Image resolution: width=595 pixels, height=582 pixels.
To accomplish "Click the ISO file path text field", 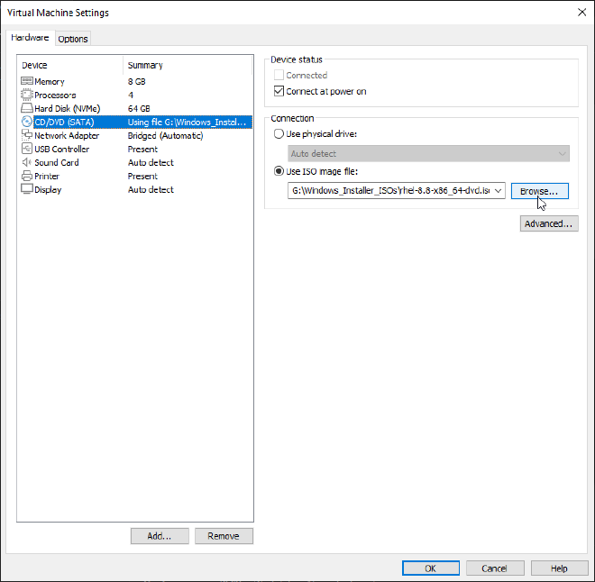I will coord(389,191).
